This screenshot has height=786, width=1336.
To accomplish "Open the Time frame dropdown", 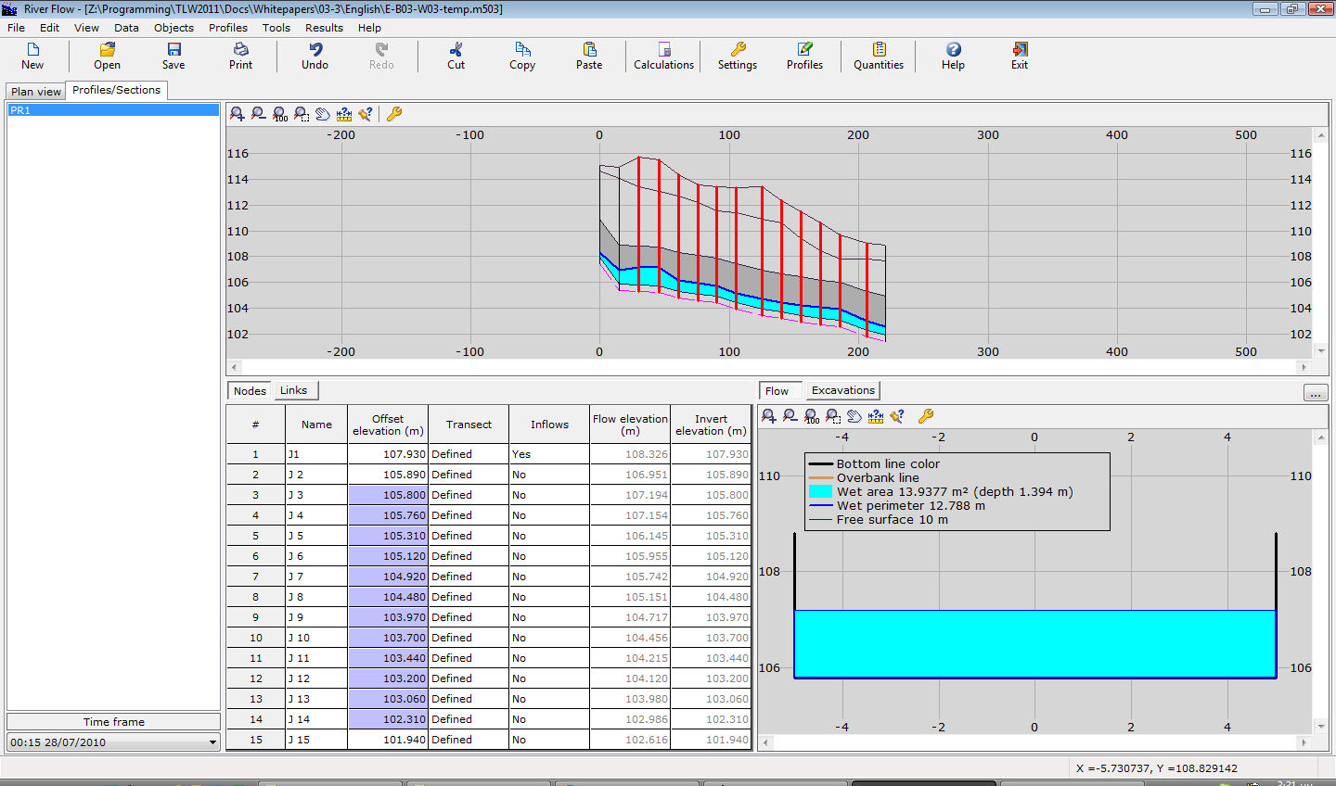I will [212, 742].
